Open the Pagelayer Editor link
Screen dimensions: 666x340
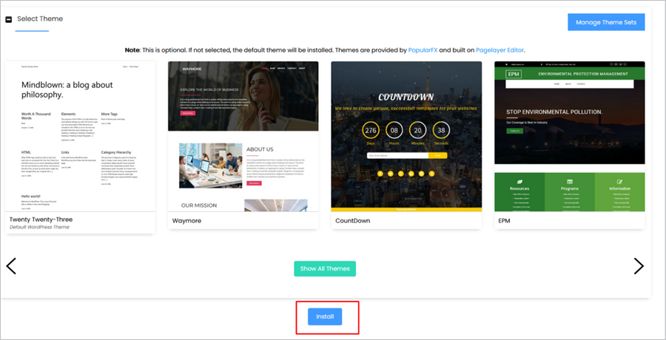[500, 50]
